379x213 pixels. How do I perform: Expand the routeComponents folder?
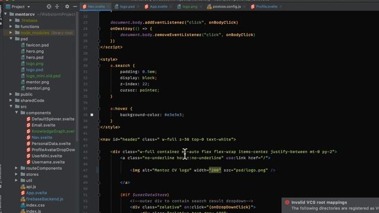point(17,168)
